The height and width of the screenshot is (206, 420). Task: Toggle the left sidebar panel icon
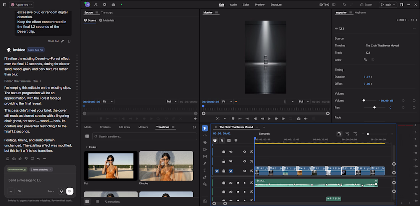click(x=5, y=5)
